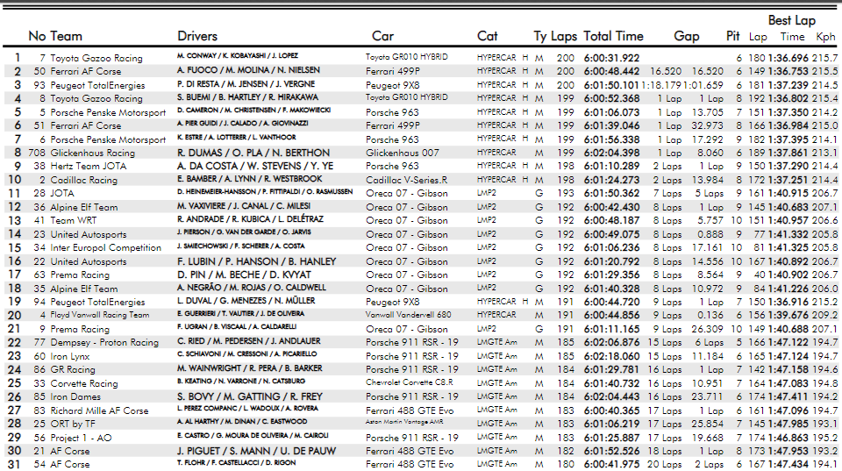Click drivers P. DI RESTA / M. JENSEN / J. VERGNE
This screenshot has height=471, width=842.
(246, 84)
